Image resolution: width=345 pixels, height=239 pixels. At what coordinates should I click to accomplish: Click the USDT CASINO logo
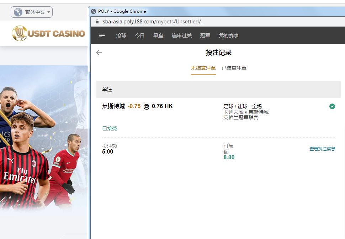[x=48, y=33]
